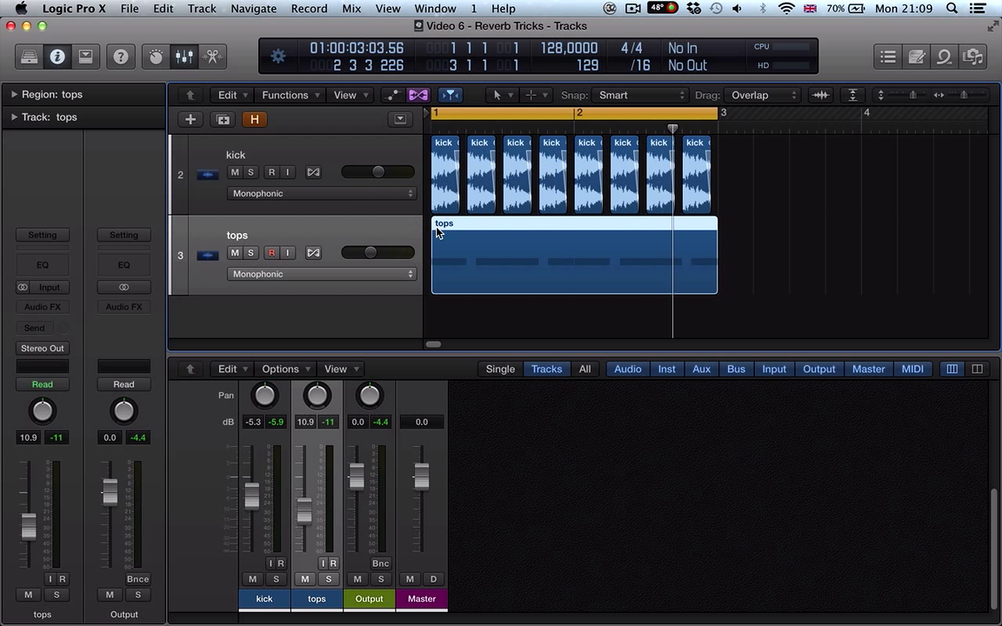This screenshot has height=626, width=1002.
Task: Open the Quick Help question mark
Action: pos(120,57)
